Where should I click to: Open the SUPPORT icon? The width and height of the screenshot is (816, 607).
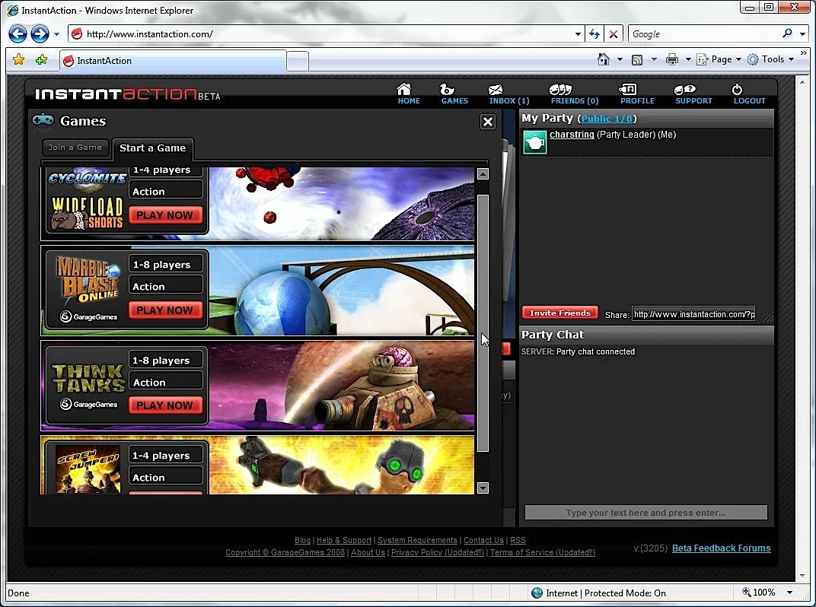pos(685,90)
